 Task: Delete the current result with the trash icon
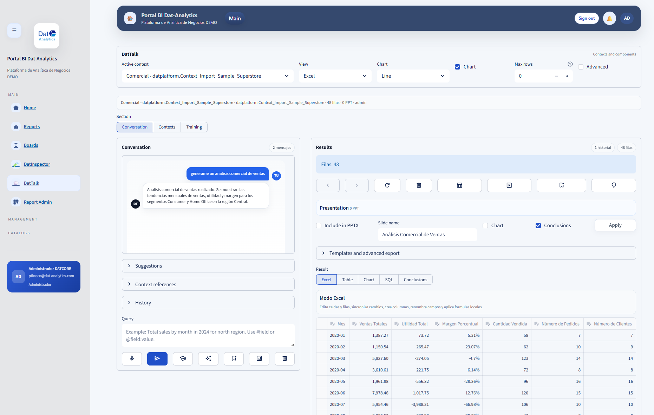point(419,185)
